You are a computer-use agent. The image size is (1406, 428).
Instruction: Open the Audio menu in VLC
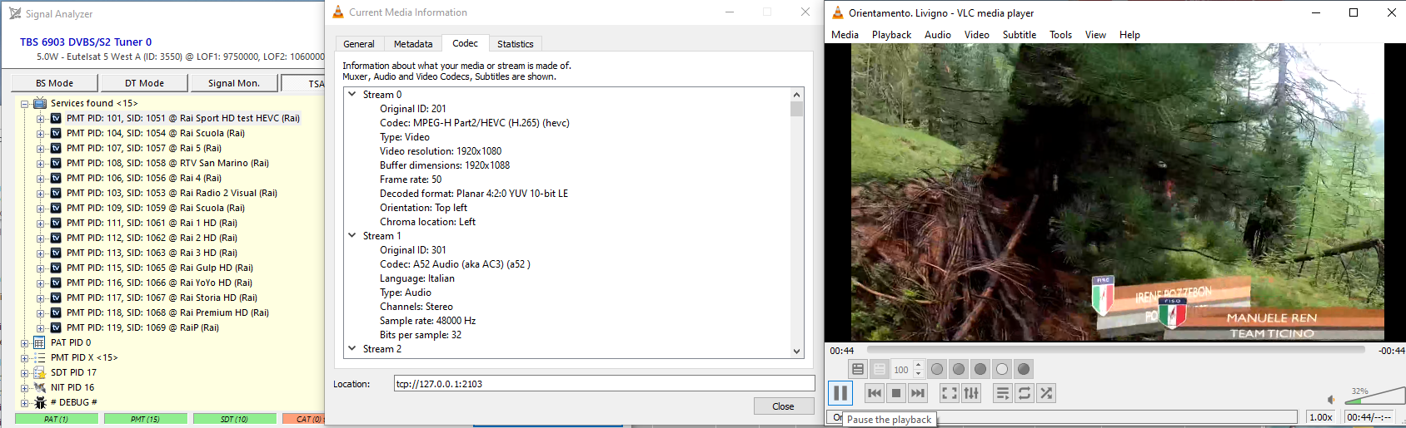point(937,35)
